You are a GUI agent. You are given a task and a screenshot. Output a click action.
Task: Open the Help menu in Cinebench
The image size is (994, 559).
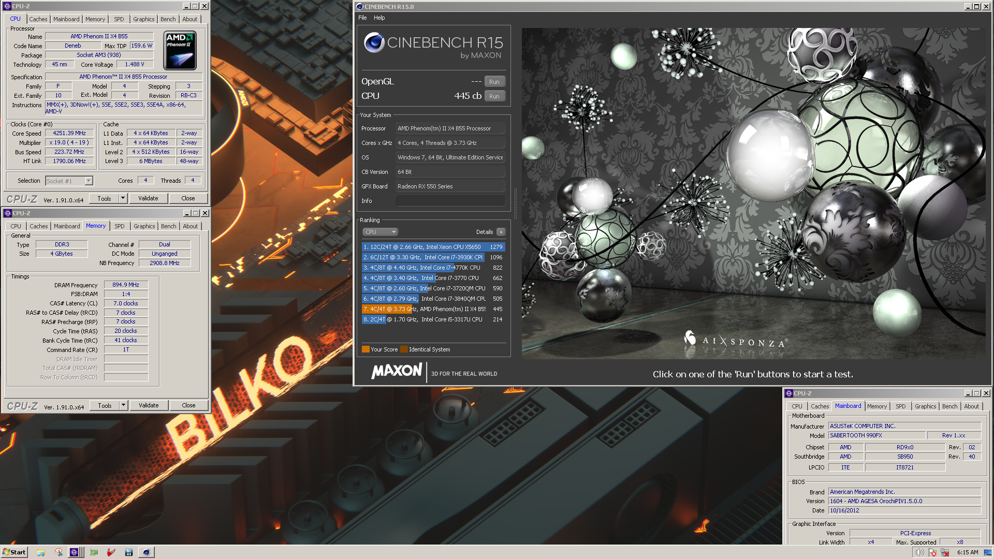point(379,18)
